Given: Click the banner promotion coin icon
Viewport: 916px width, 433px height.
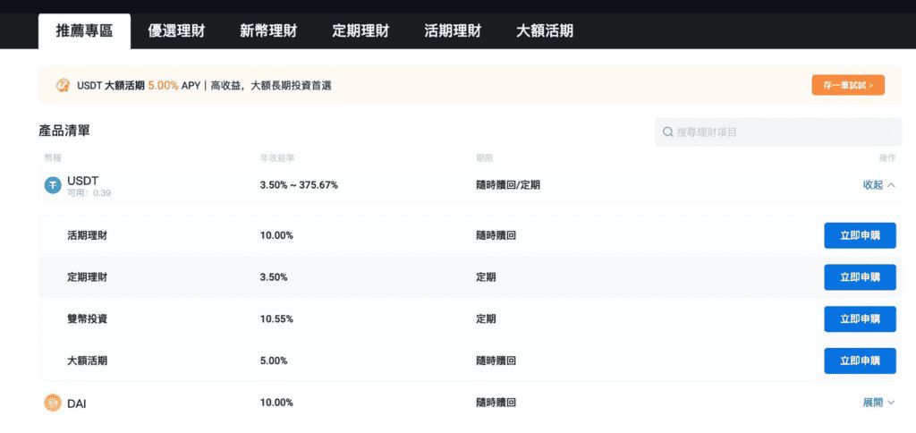Looking at the screenshot, I should [63, 85].
